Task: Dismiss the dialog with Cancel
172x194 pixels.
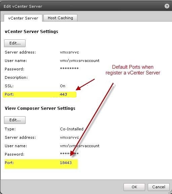Action: pos(159,187)
